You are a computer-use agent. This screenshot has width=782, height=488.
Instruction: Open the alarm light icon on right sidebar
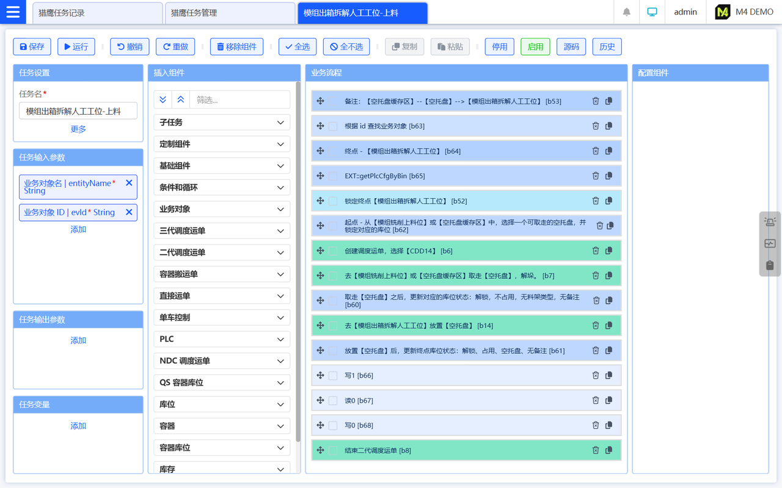(770, 222)
